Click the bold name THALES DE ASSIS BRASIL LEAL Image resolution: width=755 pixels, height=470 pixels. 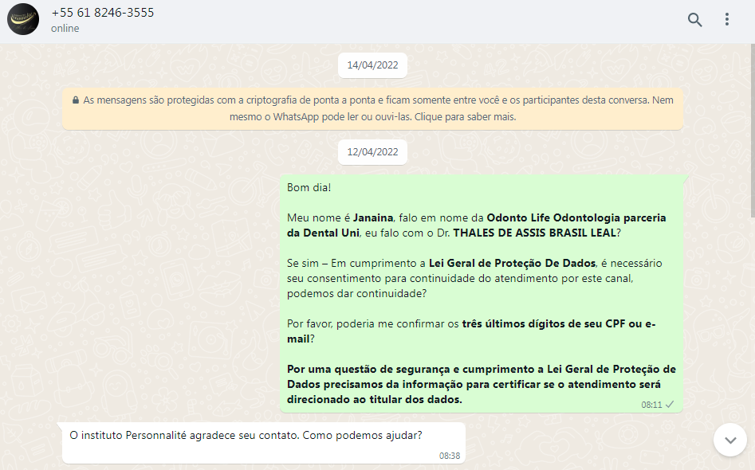point(534,233)
